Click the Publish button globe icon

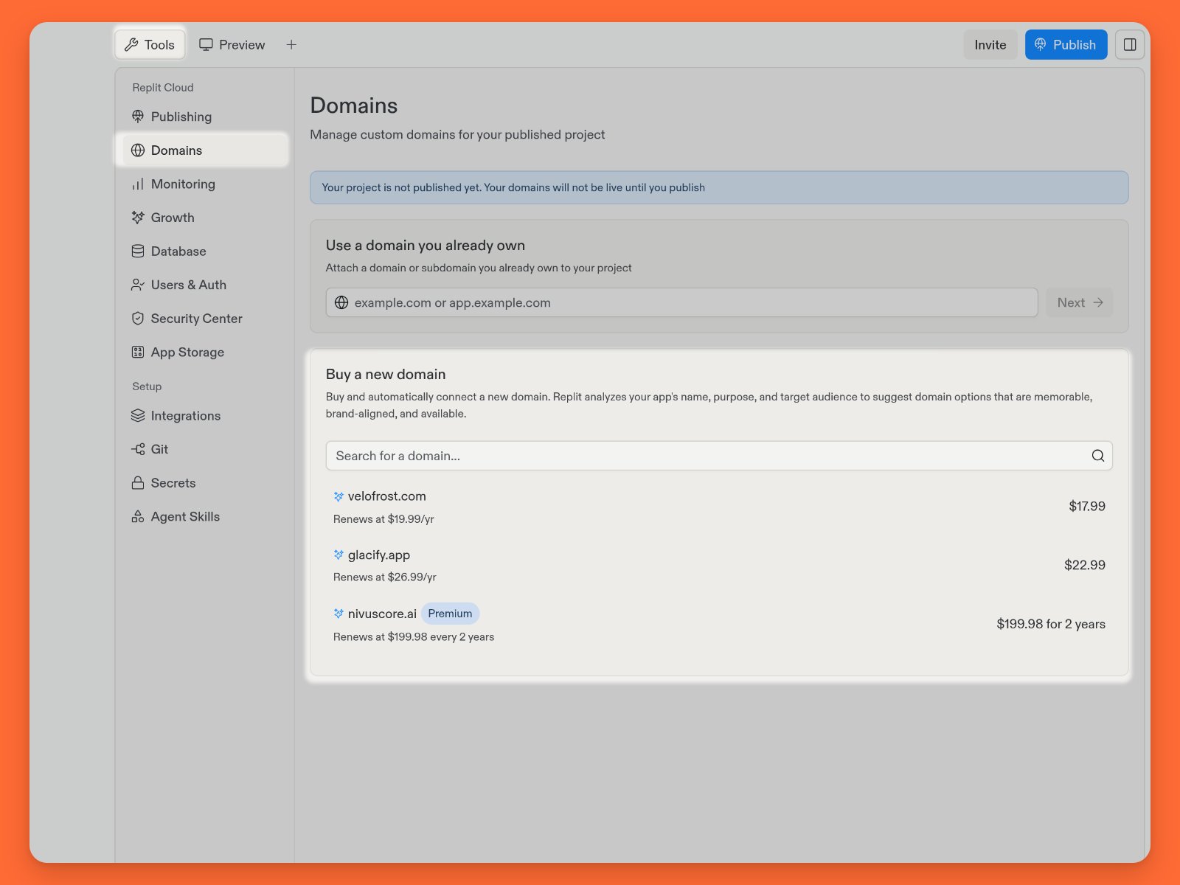[1040, 44]
